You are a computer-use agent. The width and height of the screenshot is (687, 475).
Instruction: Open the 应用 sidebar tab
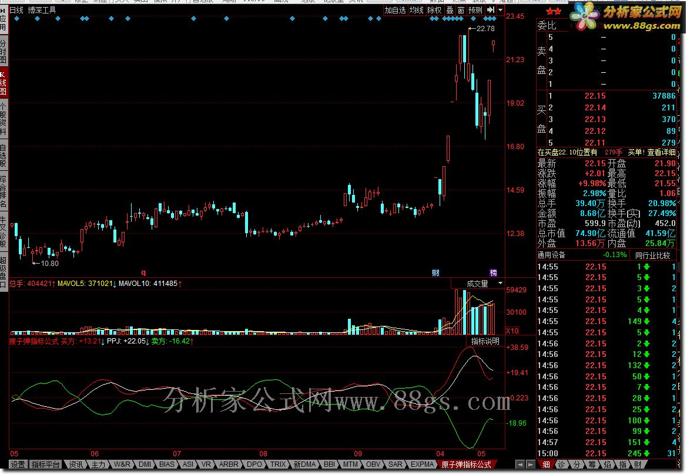pyautogui.click(x=4, y=19)
